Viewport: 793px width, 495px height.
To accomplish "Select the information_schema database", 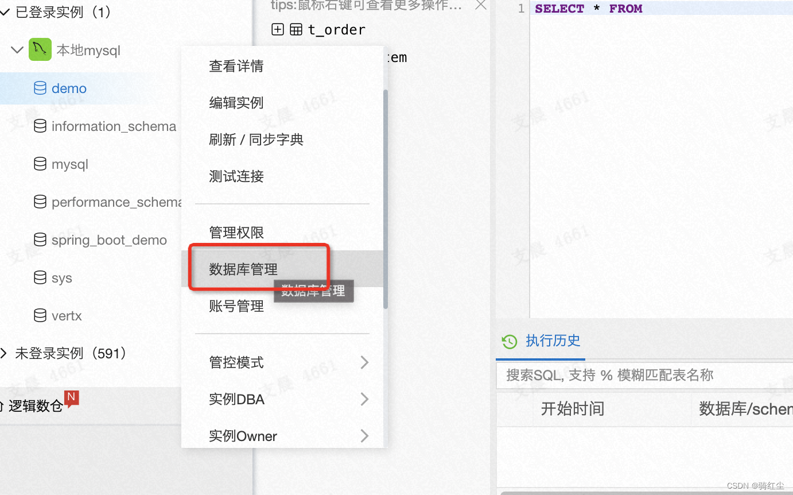I will [x=114, y=126].
